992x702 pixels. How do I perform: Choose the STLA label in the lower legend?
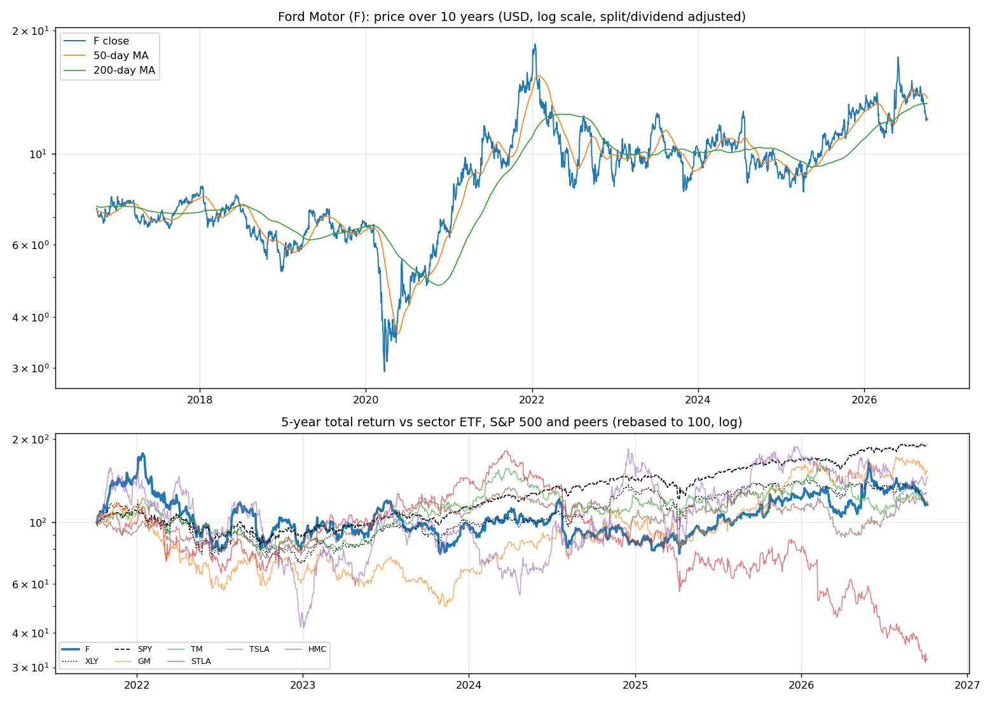201,661
